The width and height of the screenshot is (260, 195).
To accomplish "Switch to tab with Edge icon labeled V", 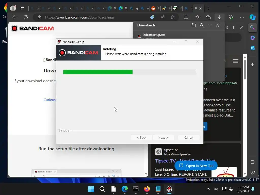I will 123,8.
